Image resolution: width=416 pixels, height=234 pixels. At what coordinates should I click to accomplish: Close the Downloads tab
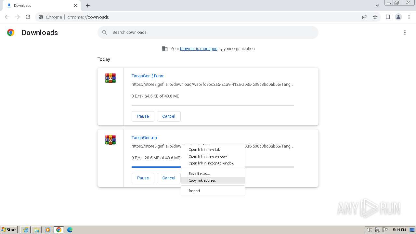click(75, 6)
